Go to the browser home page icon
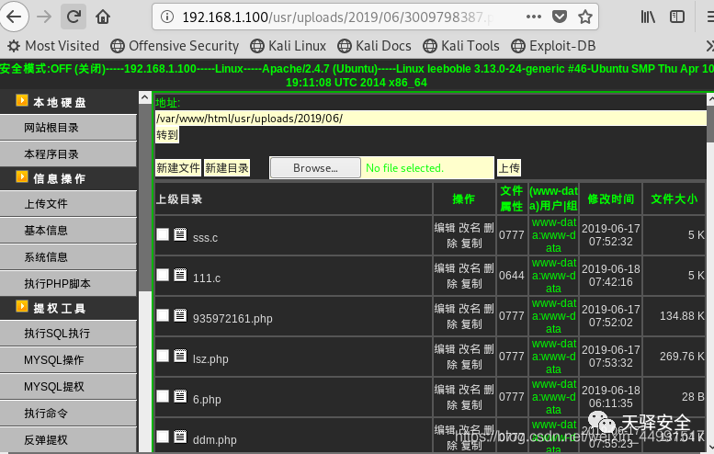 (x=103, y=17)
